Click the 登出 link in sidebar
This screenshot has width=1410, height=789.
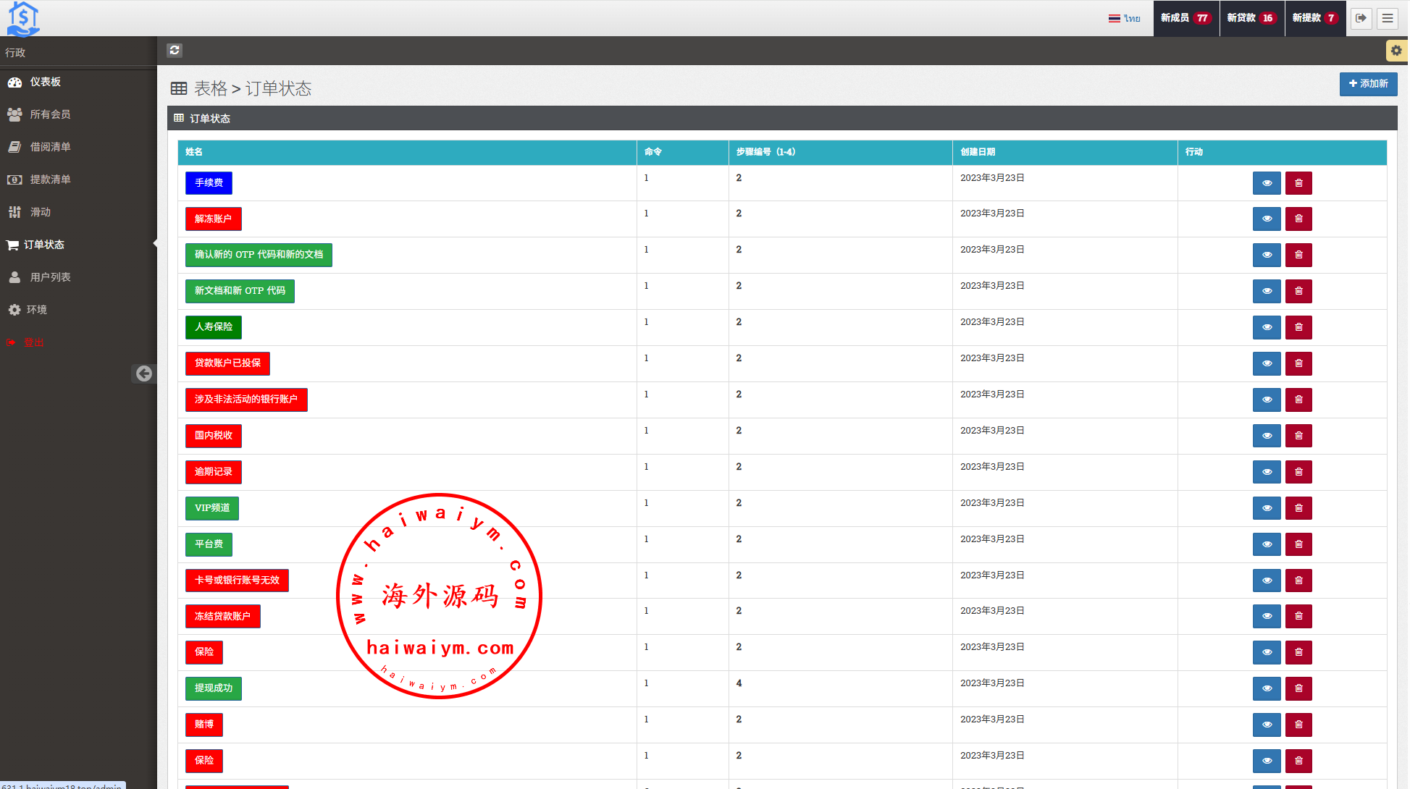33,342
